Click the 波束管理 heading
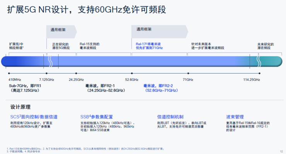The width and height of the screenshot is (286, 154). (235, 117)
